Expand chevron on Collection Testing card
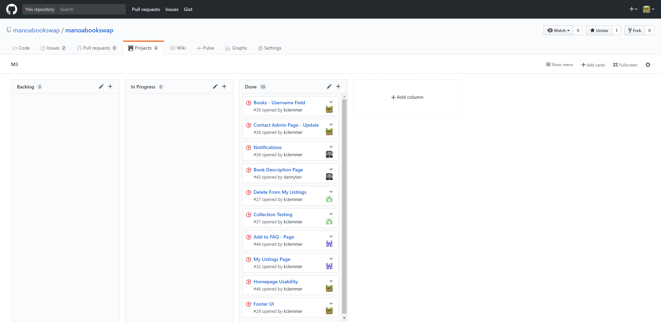661x327 pixels. point(331,214)
